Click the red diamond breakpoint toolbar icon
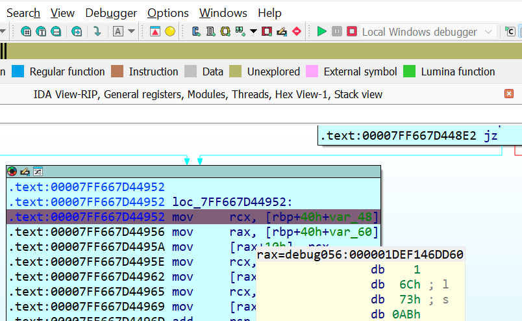The image size is (522, 321). (297, 31)
